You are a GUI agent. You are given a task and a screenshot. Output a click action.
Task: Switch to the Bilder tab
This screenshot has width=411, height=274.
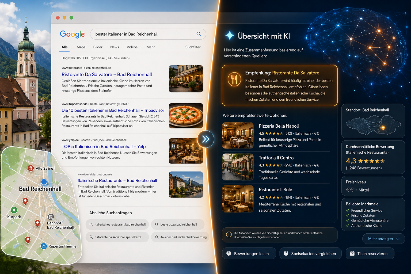98,47
